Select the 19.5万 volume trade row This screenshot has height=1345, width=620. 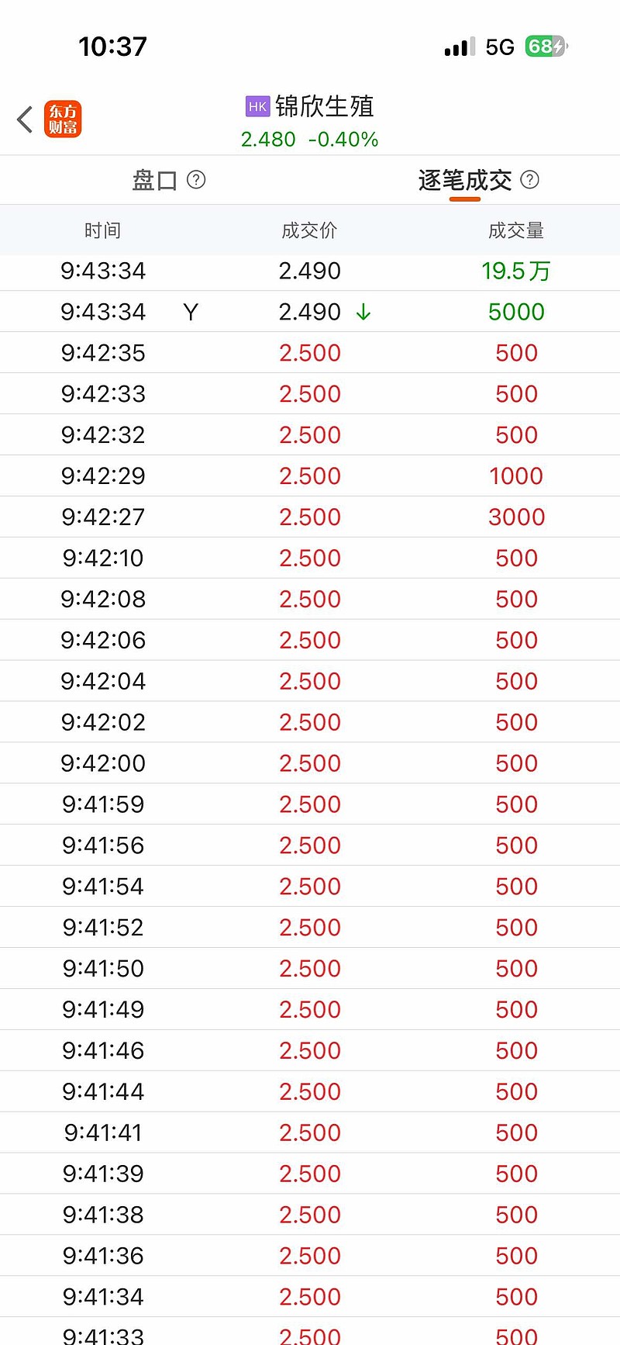pyautogui.click(x=310, y=271)
